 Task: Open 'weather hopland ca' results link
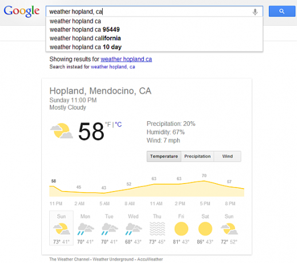(x=126, y=59)
